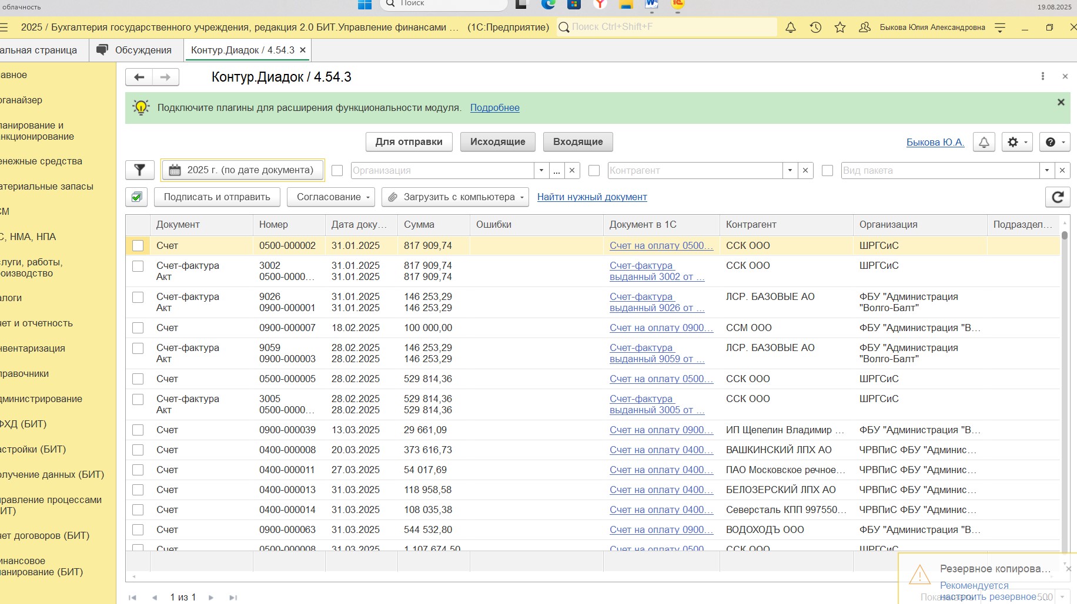Switch to the Входящие section
This screenshot has width=1077, height=604.
[x=577, y=142]
